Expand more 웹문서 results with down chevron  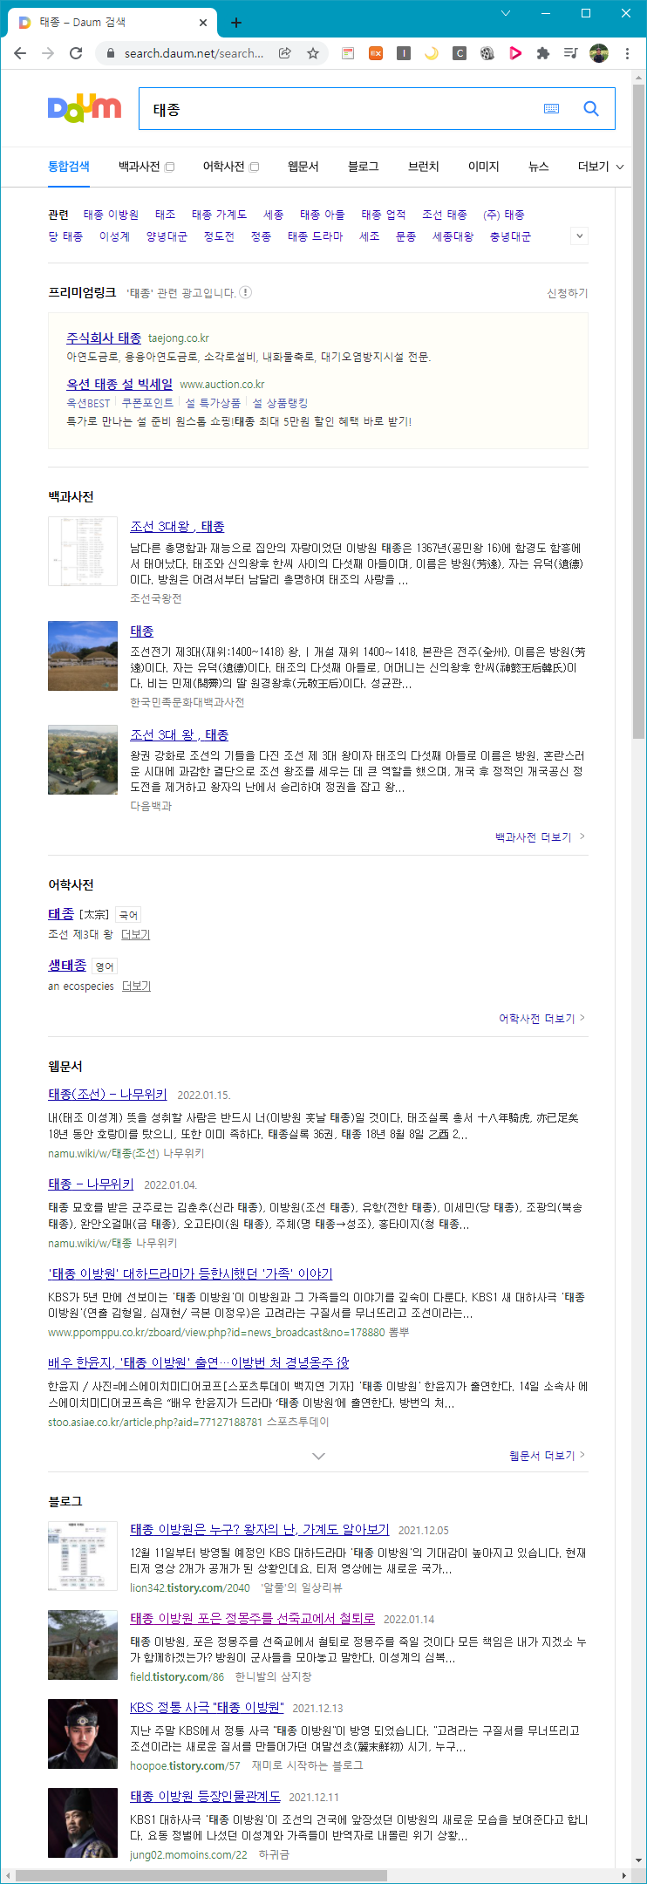coord(318,1456)
